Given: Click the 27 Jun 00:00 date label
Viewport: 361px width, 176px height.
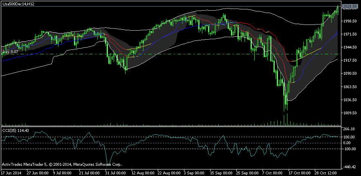Looking at the screenshot, I should click(x=38, y=173).
